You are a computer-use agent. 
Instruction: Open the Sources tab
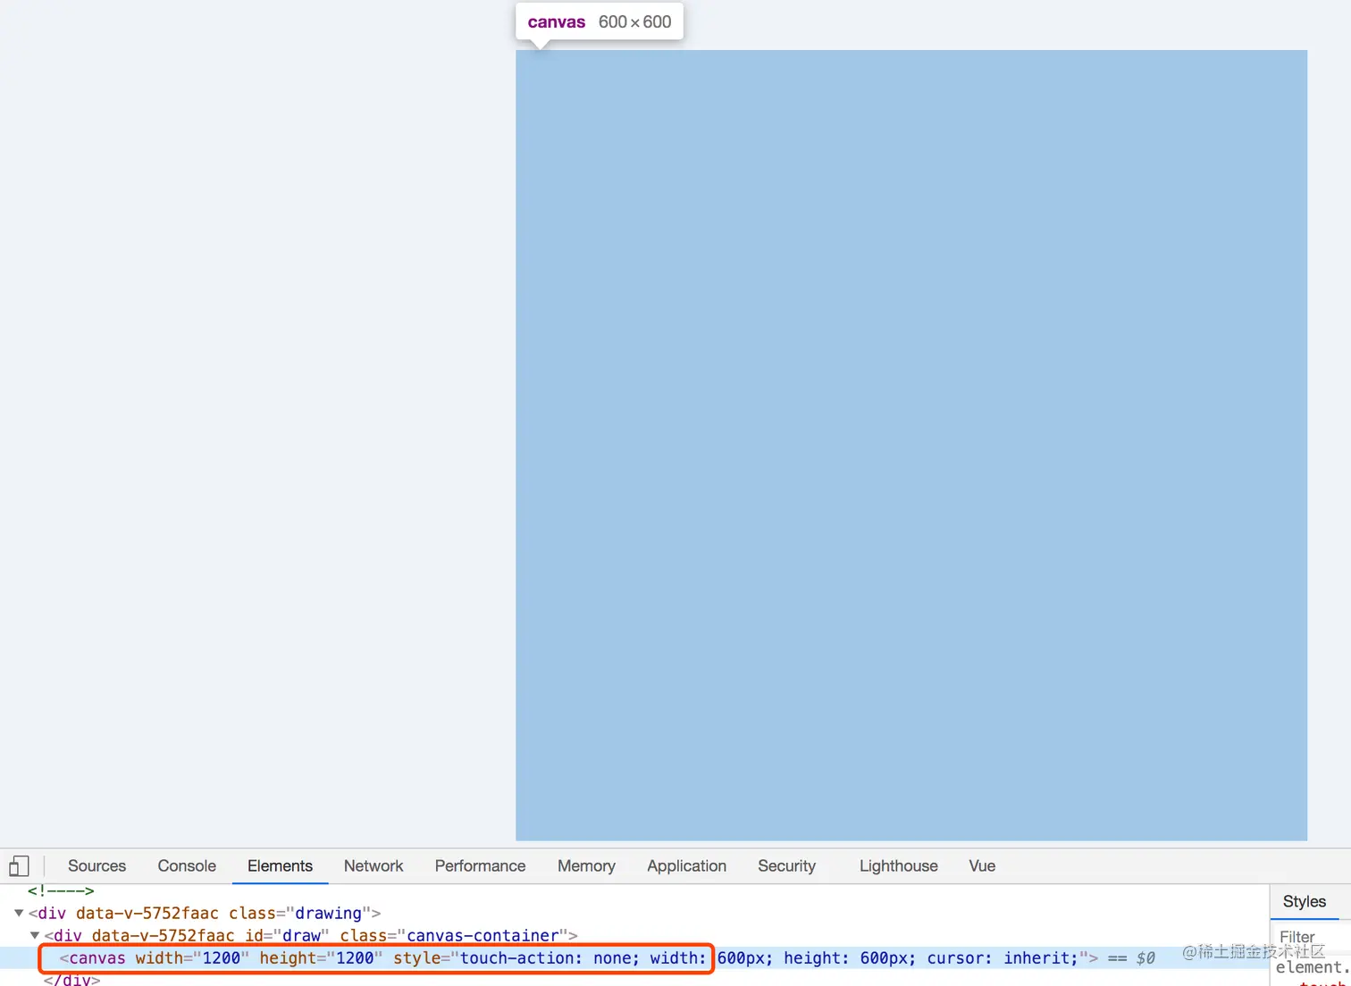(96, 865)
